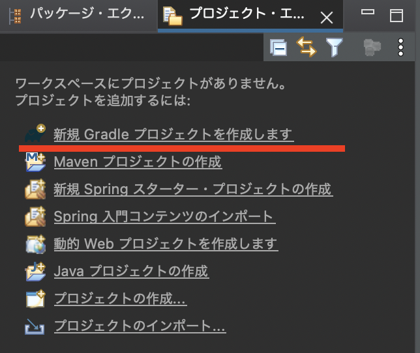The width and height of the screenshot is (420, 353).
Task: Click the ワークスペースにプロジェクトがありません text
Action: point(151,83)
